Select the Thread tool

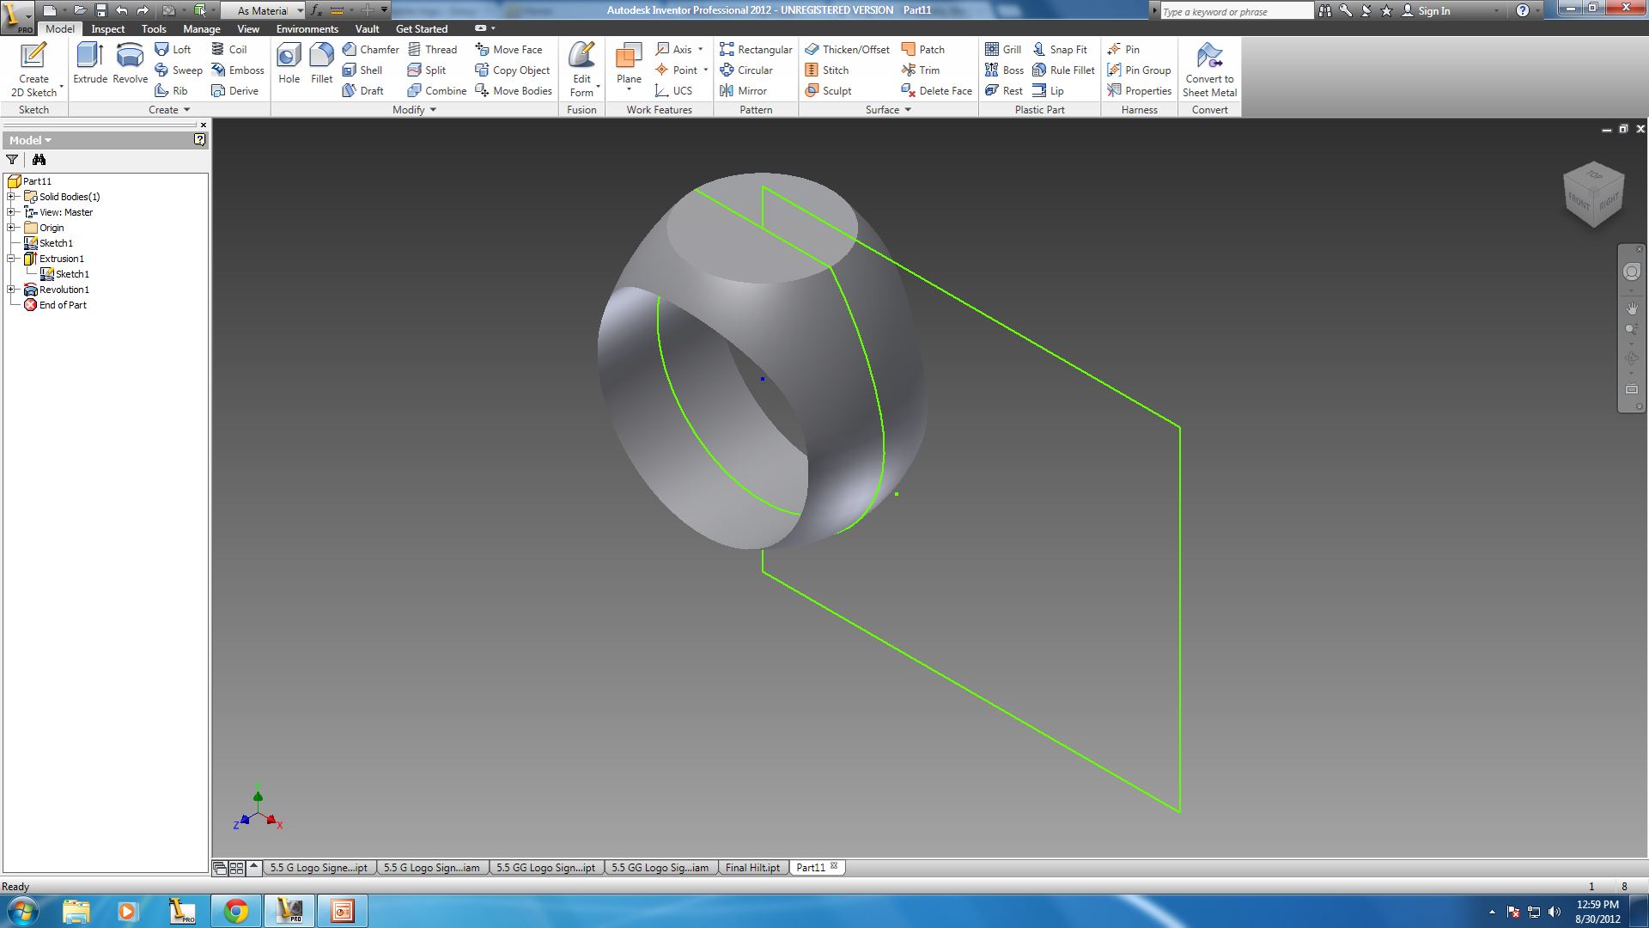click(432, 50)
